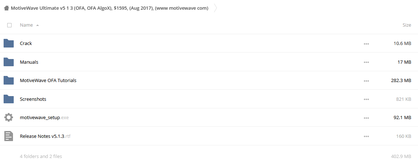Sort the list by Size column
418x167 pixels.
click(x=406, y=25)
